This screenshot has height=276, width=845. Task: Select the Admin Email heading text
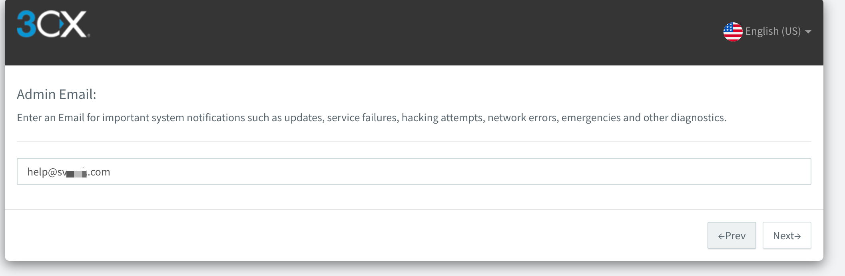[x=56, y=94]
